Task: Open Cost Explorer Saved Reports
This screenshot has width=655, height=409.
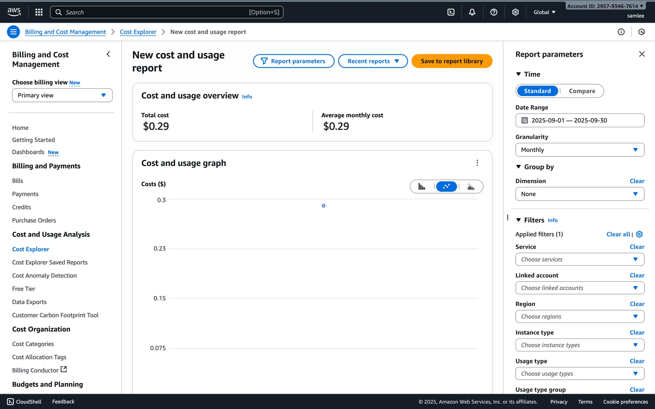Action: (x=50, y=262)
